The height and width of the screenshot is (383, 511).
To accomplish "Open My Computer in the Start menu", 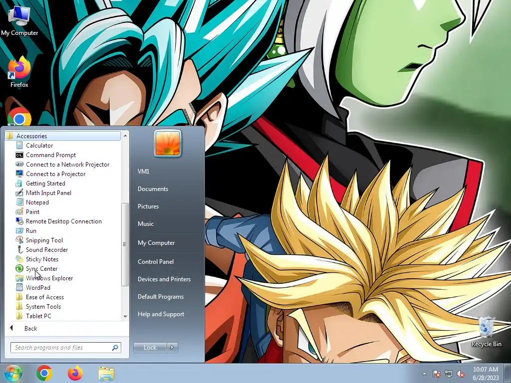I will (x=156, y=243).
